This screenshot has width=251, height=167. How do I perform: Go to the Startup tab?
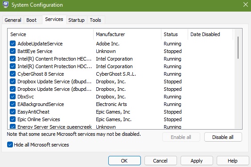pyautogui.click(x=76, y=20)
